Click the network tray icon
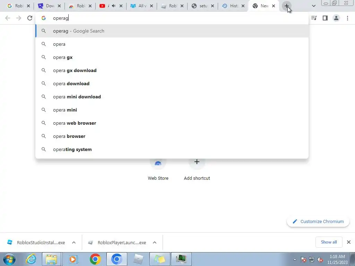 pyautogui.click(x=312, y=259)
